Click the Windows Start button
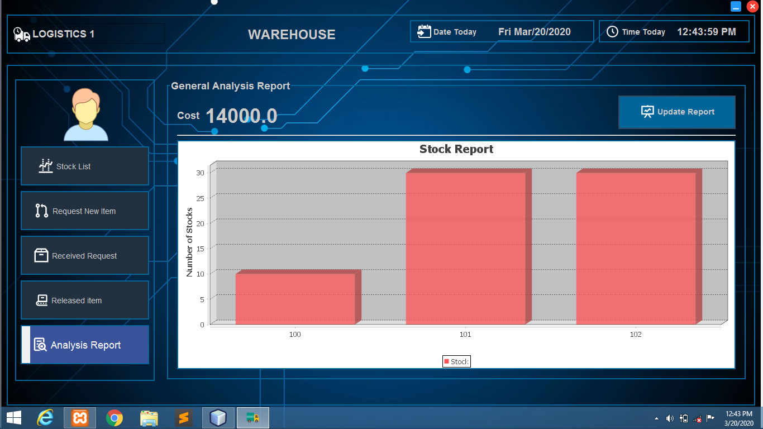The image size is (763, 429). pyautogui.click(x=13, y=417)
